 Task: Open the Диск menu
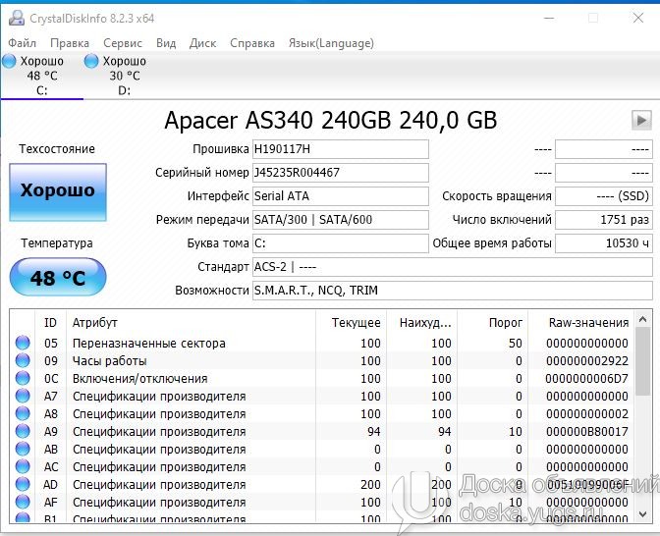click(x=203, y=43)
